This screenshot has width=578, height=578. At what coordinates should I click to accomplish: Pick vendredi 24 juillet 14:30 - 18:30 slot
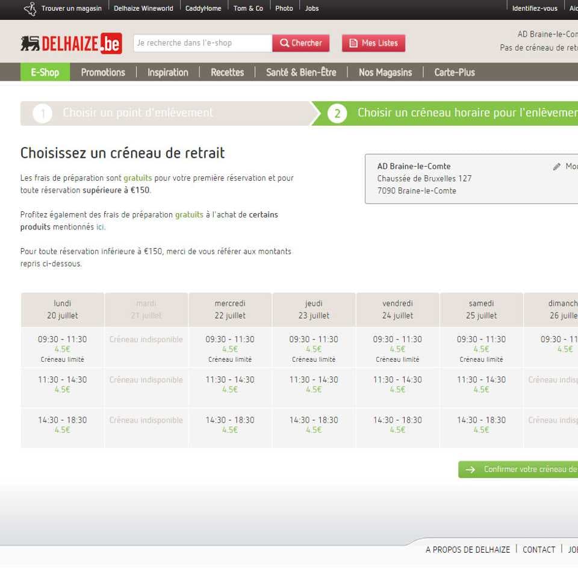coord(397,428)
